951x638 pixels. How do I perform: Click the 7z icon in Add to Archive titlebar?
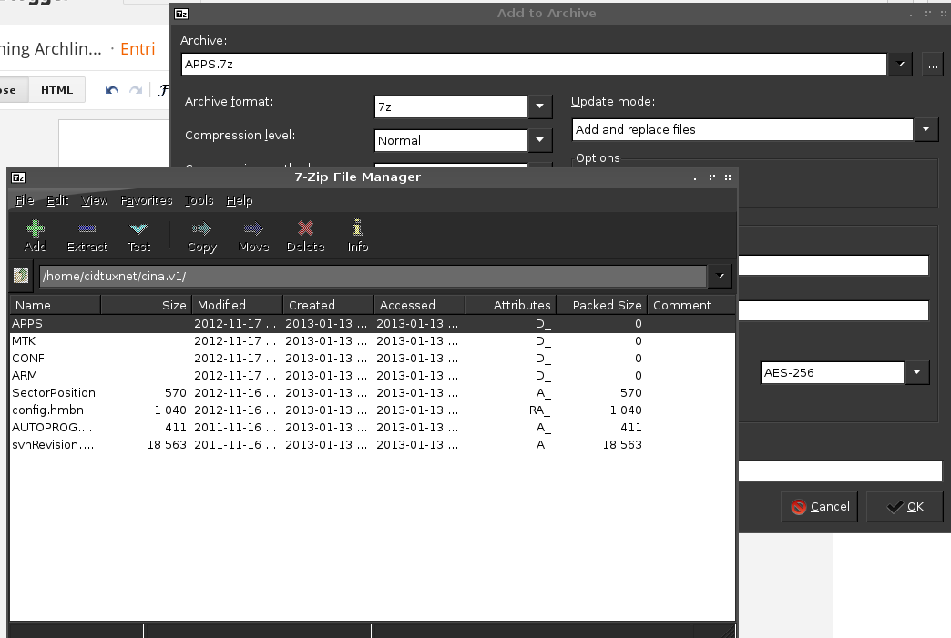click(x=181, y=14)
